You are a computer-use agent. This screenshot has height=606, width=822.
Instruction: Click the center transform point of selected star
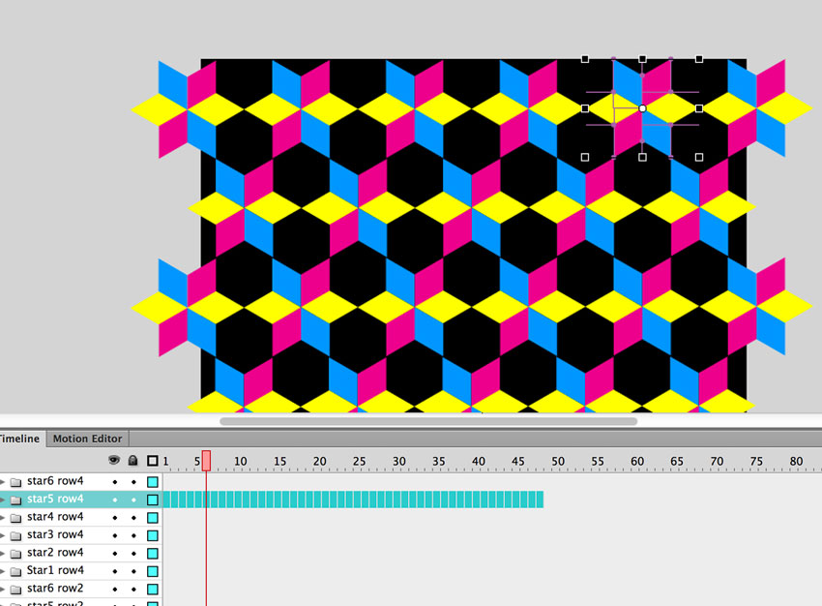pos(642,108)
